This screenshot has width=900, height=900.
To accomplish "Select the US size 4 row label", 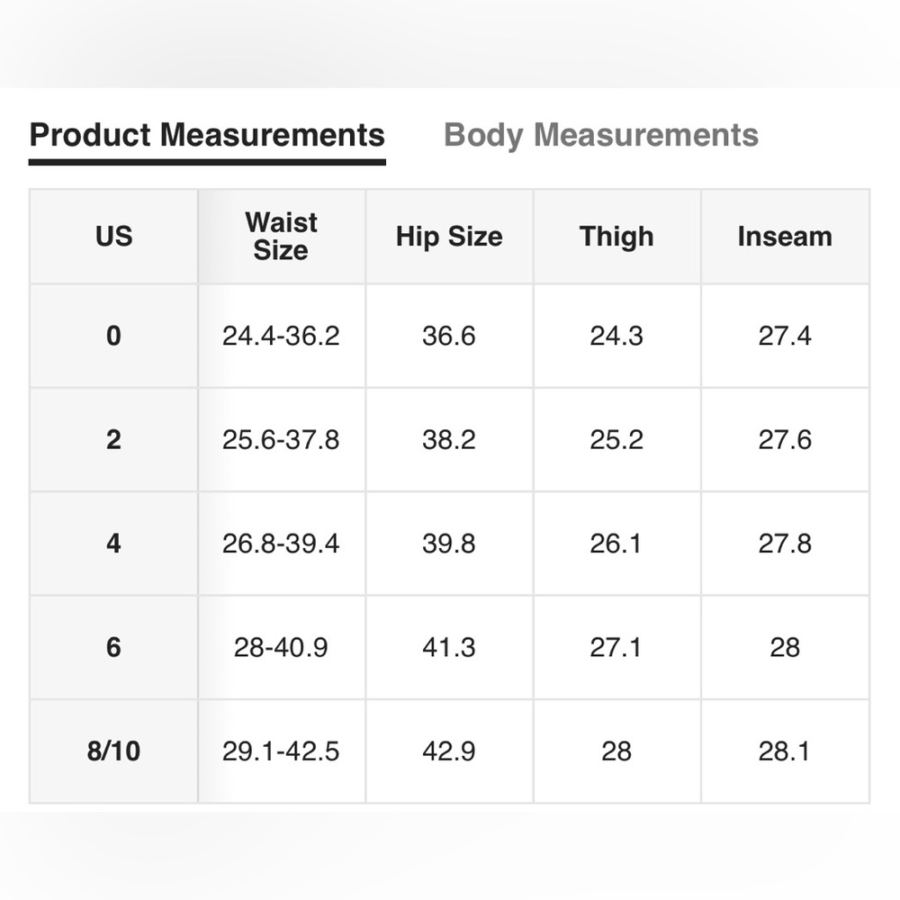I will click(113, 544).
